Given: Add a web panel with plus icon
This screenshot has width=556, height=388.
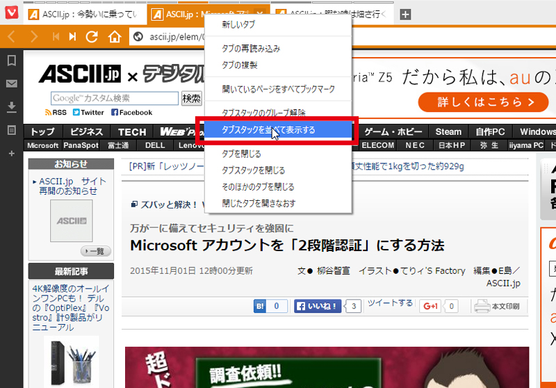Looking at the screenshot, I should 12,154.
